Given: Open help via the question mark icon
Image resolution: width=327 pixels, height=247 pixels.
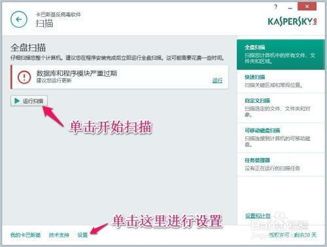Looking at the screenshot, I should (x=276, y=7).
